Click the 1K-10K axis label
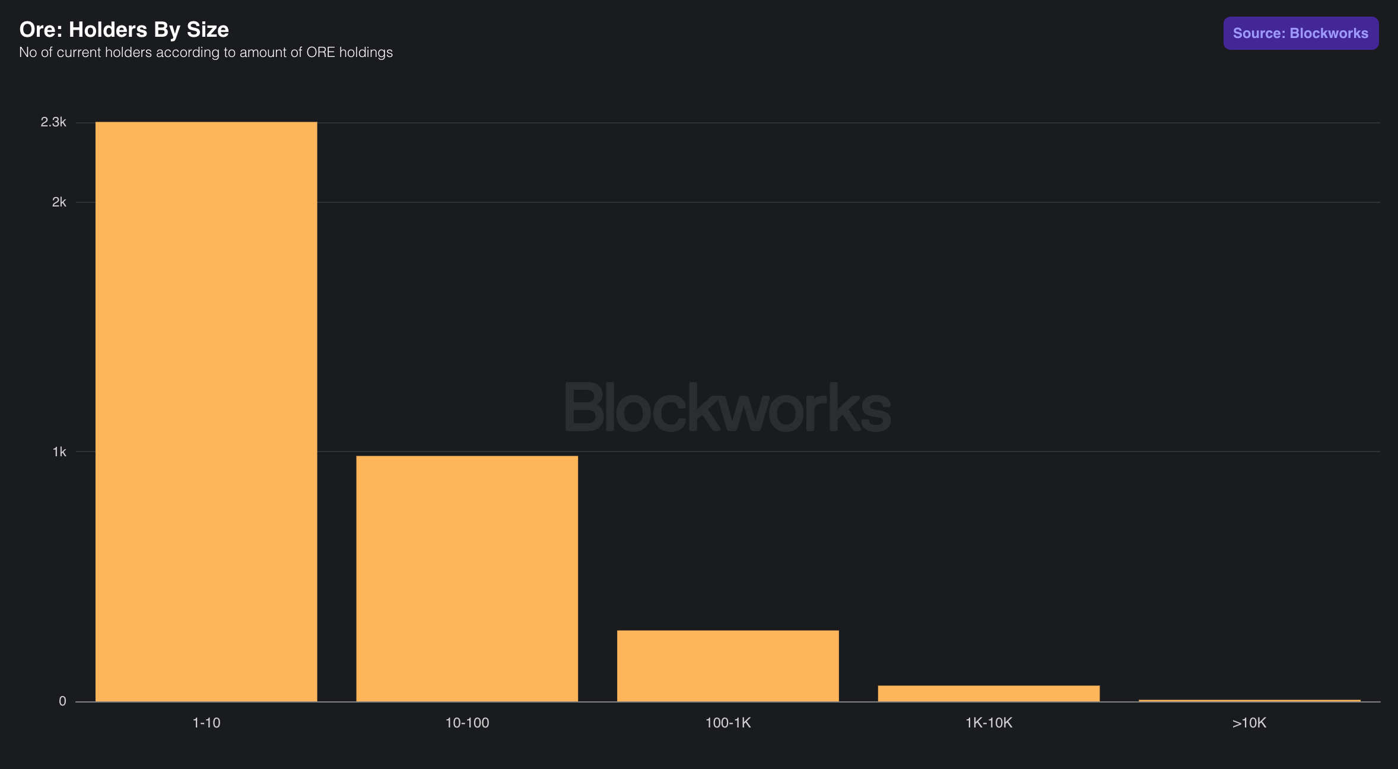This screenshot has width=1398, height=769. (x=989, y=723)
